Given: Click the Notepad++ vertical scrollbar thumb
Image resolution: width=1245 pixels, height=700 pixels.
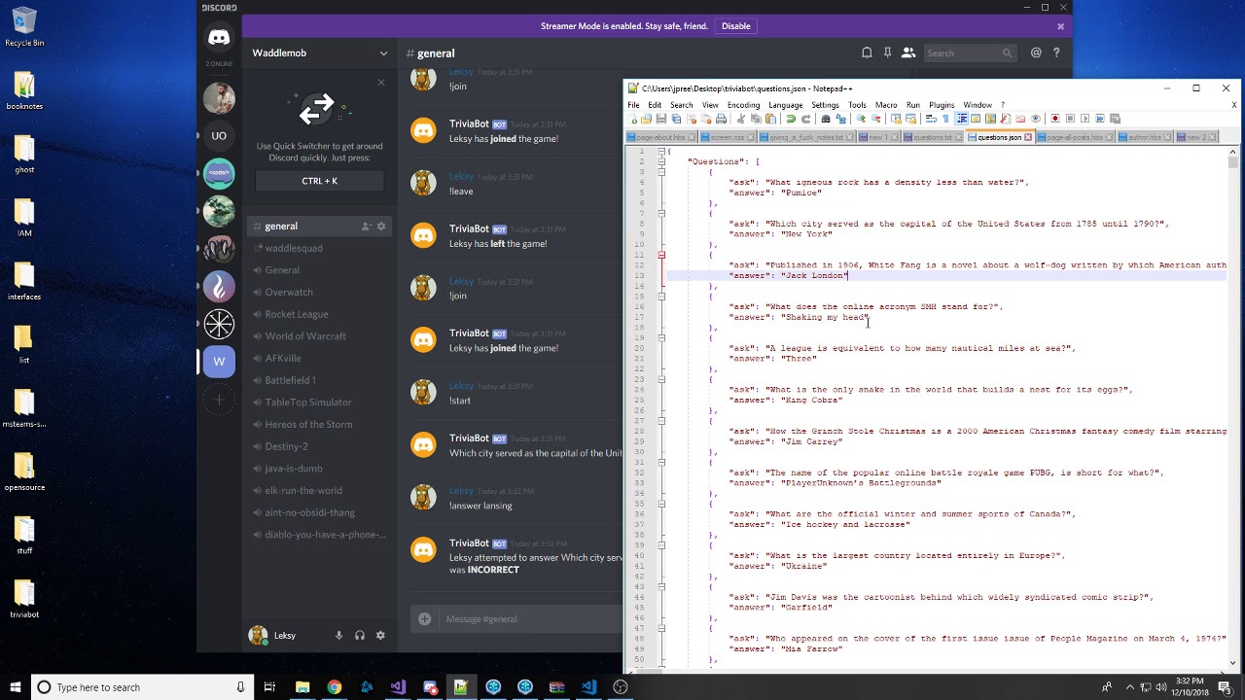Looking at the screenshot, I should (1233, 163).
